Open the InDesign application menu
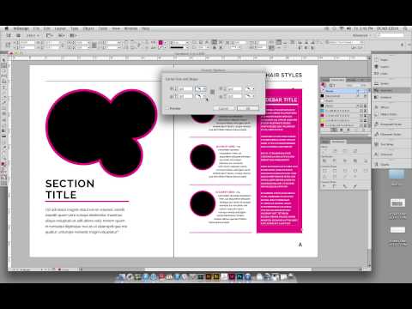 [21, 28]
